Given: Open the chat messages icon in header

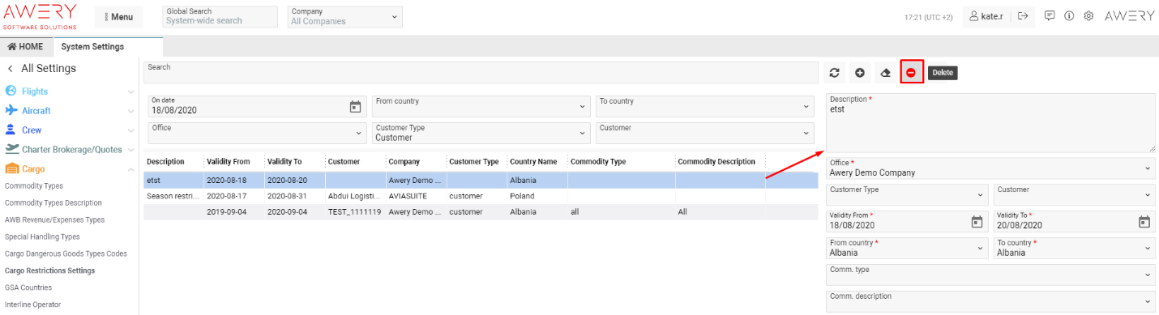Looking at the screenshot, I should coord(1050,15).
